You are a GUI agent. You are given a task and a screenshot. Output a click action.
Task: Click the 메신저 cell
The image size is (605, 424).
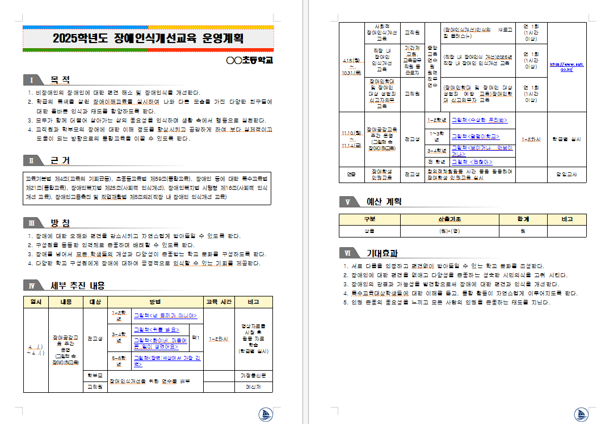point(254,387)
